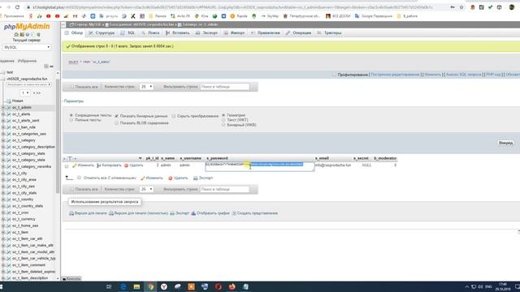Open the oc_t_alerts table icon

(9, 114)
